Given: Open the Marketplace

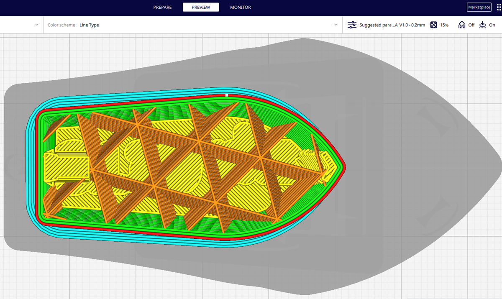Looking at the screenshot, I should [x=479, y=7].
